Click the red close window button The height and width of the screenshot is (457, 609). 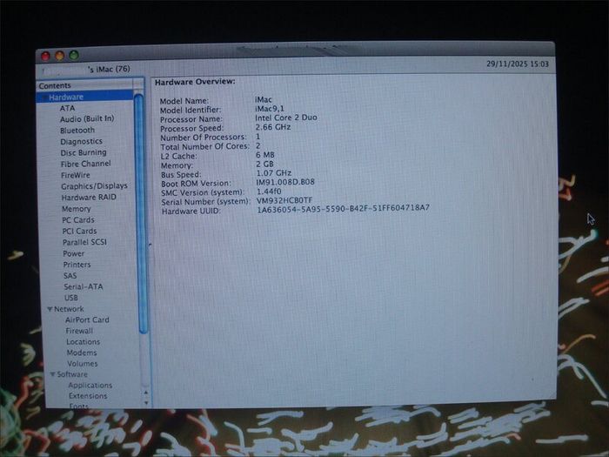point(45,57)
